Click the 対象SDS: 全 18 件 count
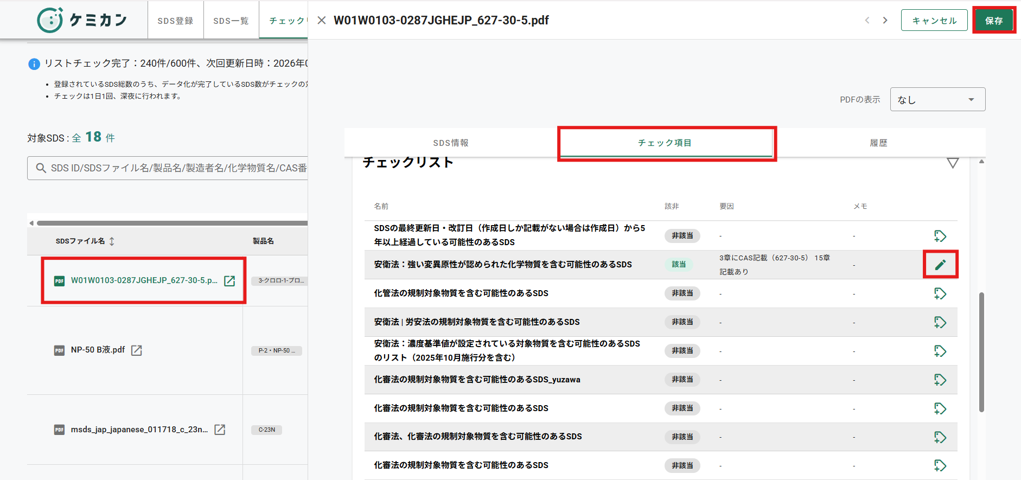This screenshot has height=480, width=1021. pyautogui.click(x=71, y=137)
